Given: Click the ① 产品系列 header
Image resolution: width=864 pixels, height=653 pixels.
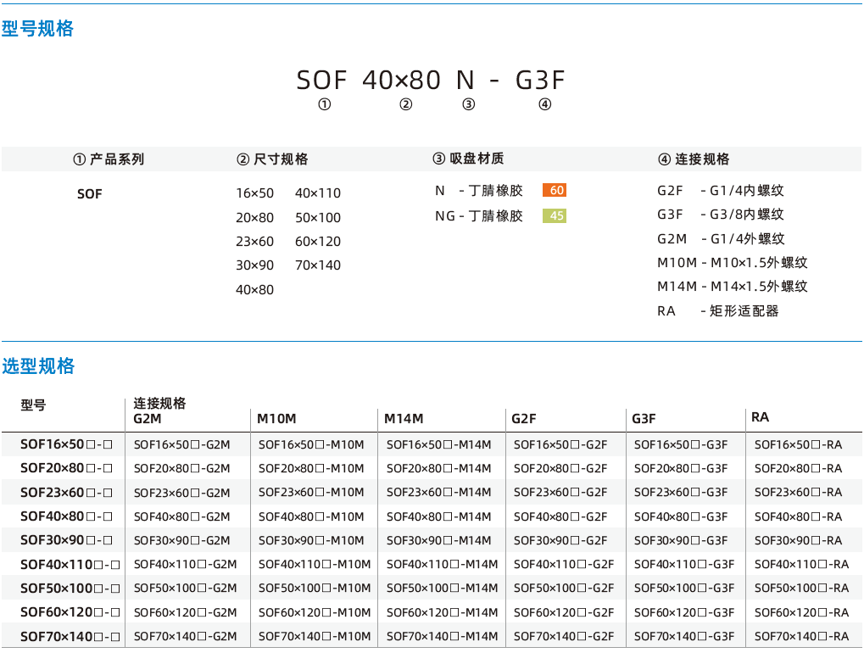Looking at the screenshot, I should tap(109, 159).
